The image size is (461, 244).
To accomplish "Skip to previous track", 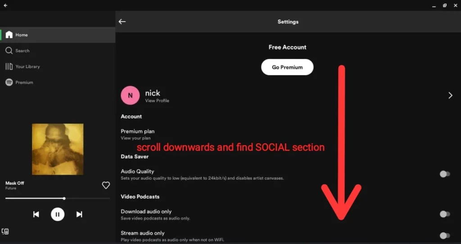I will [36, 214].
